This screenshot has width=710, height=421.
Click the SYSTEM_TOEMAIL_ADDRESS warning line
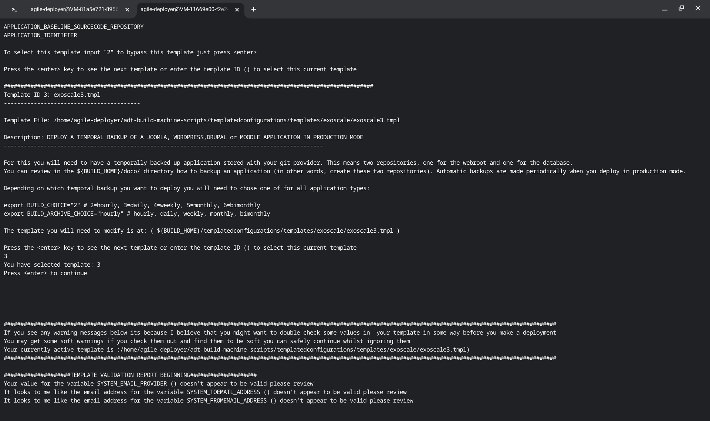205,392
